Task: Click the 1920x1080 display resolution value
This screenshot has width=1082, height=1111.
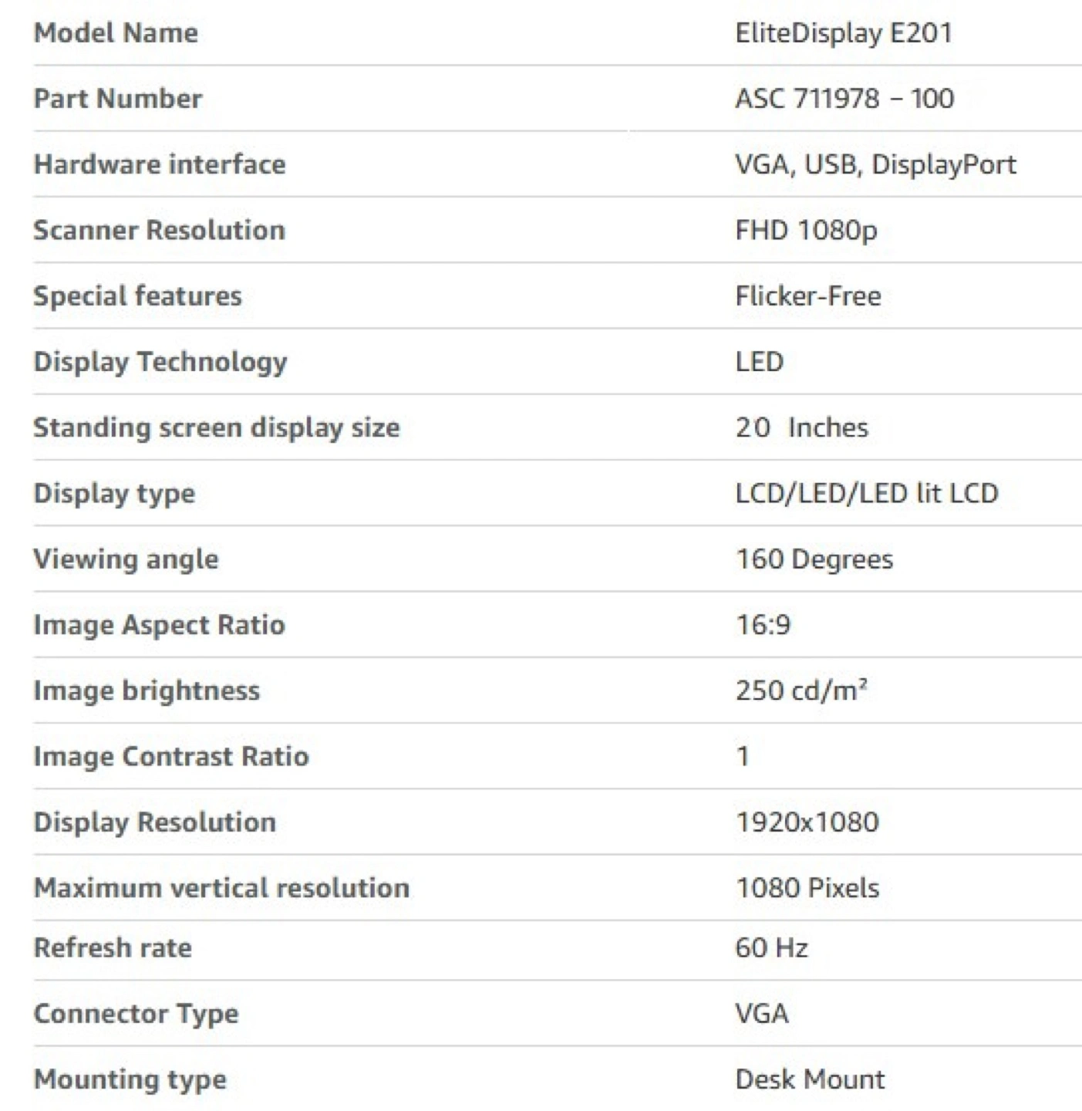Action: pos(807,822)
